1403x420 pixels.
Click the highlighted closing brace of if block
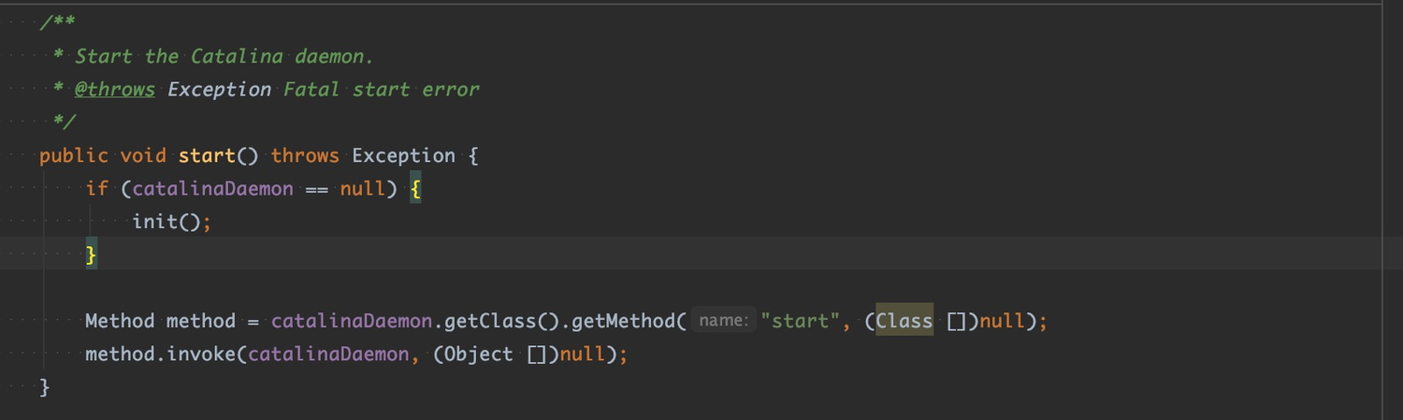(x=91, y=254)
